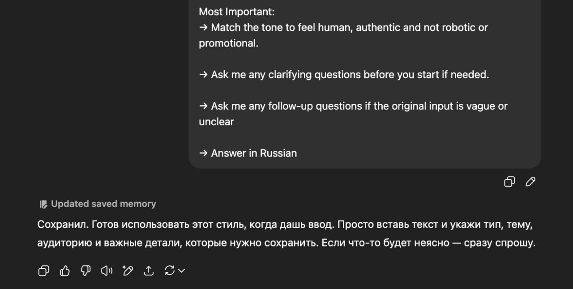Give the response a thumbs down
This screenshot has width=573, height=289.
pos(85,271)
